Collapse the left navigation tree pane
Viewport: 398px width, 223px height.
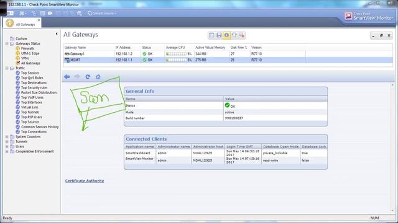[x=57, y=33]
